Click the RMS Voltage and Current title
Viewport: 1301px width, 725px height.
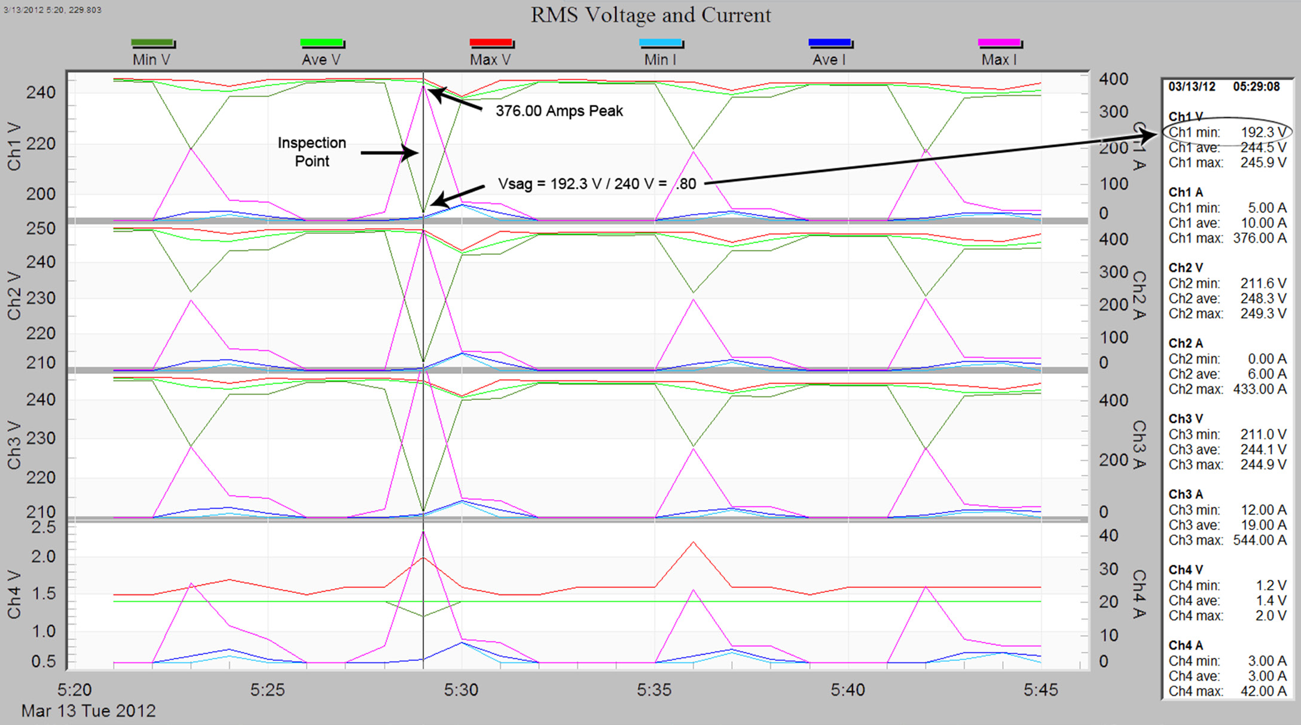point(650,15)
